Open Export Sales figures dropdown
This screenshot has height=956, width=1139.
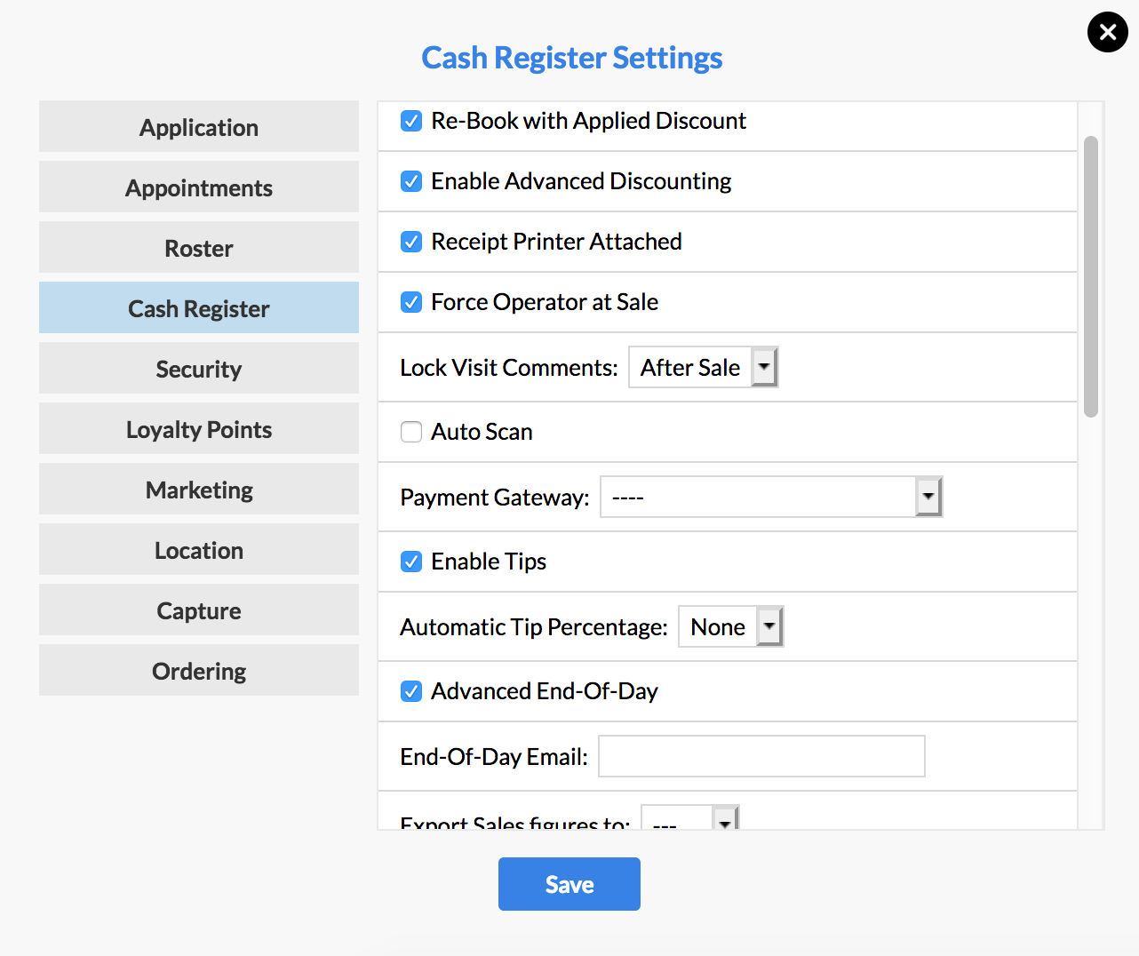pyautogui.click(x=690, y=818)
